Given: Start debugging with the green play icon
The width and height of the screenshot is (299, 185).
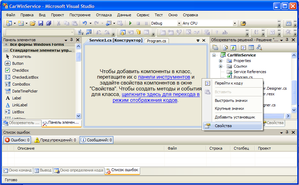Looking at the screenshot, I should [130, 23].
